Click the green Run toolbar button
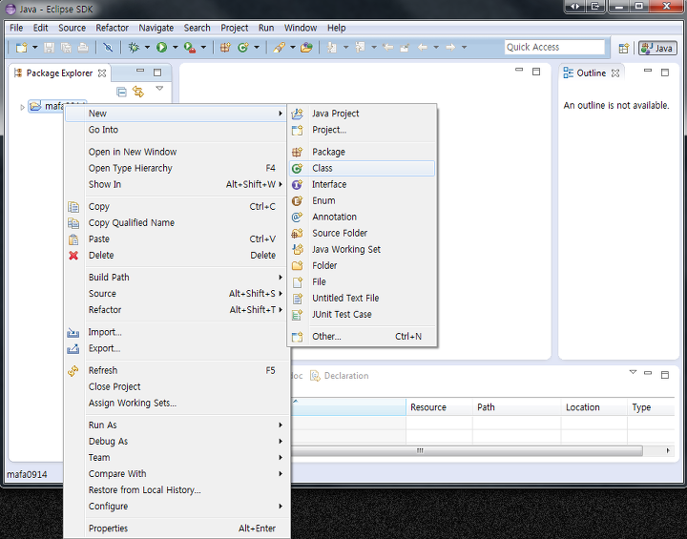 pos(161,48)
